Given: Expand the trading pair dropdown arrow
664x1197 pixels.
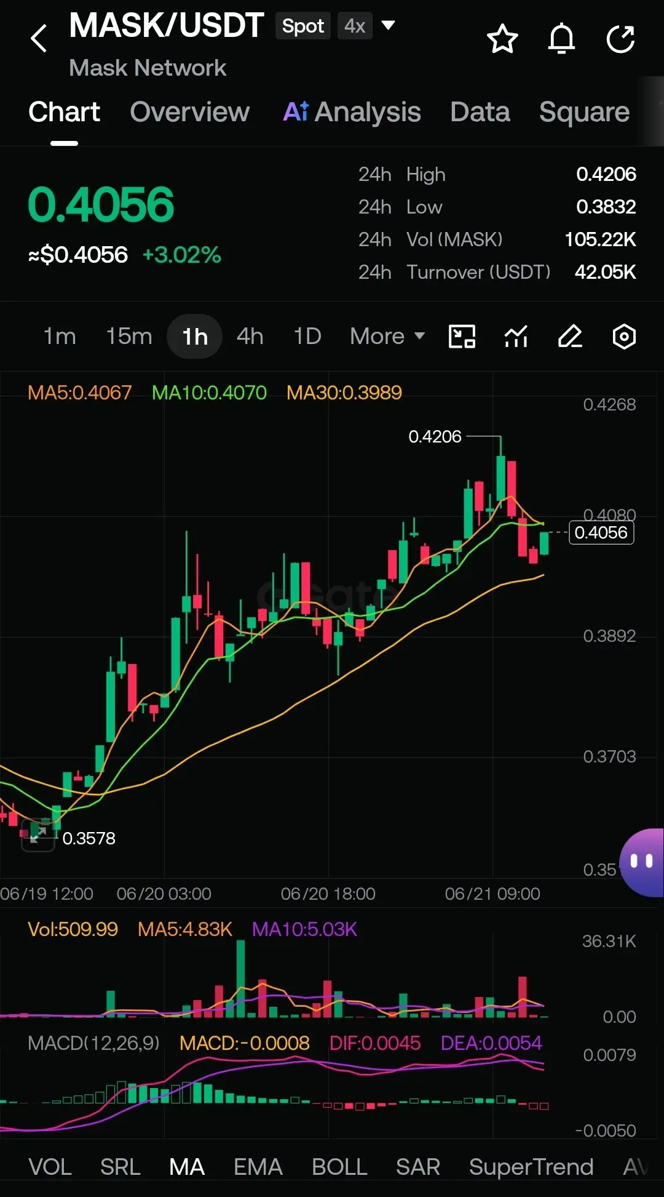Looking at the screenshot, I should 388,26.
